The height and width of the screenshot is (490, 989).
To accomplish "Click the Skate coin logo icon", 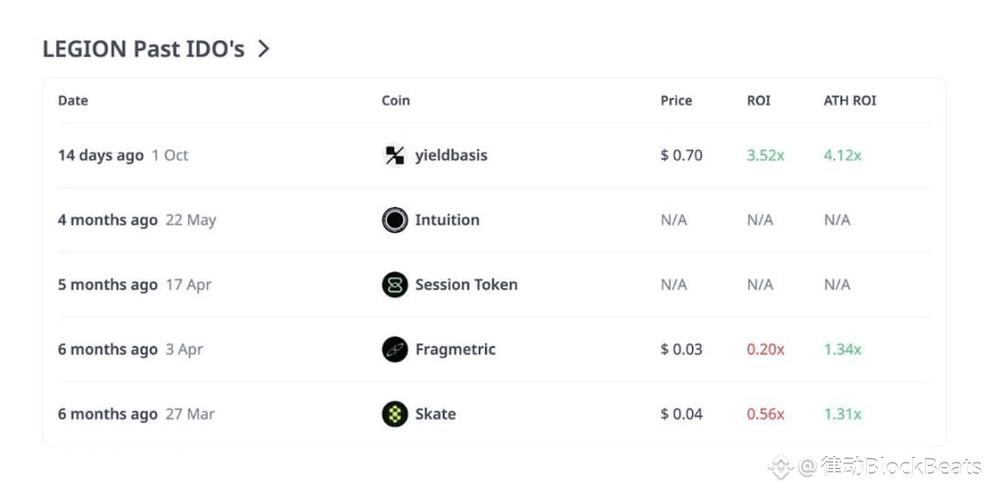I will [394, 414].
